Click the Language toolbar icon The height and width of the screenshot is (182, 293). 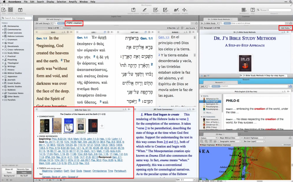pos(176,10)
